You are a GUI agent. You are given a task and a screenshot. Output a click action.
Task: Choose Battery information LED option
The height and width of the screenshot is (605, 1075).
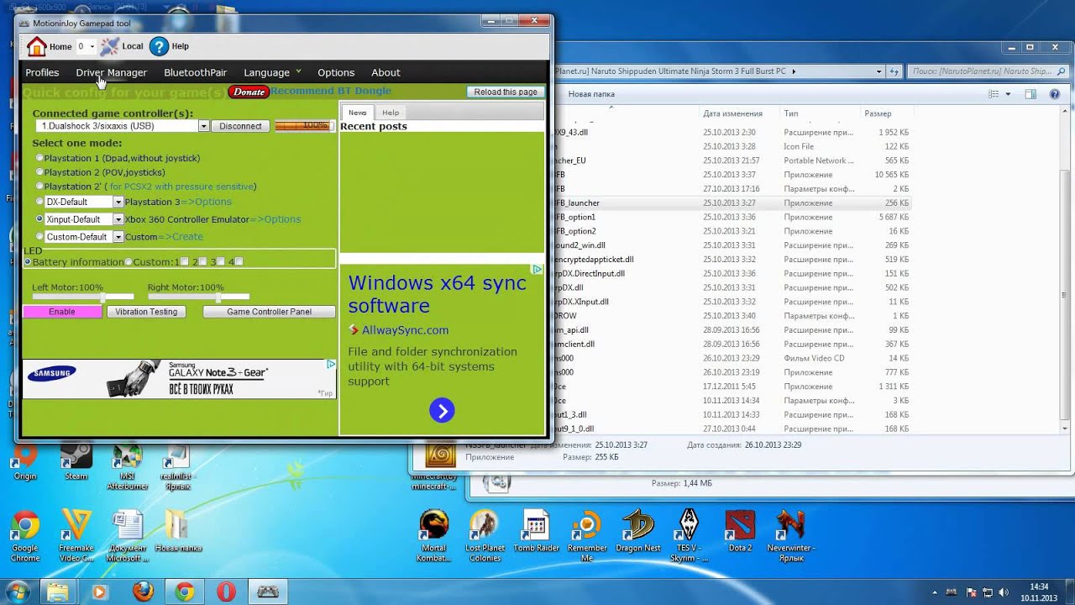pos(28,262)
